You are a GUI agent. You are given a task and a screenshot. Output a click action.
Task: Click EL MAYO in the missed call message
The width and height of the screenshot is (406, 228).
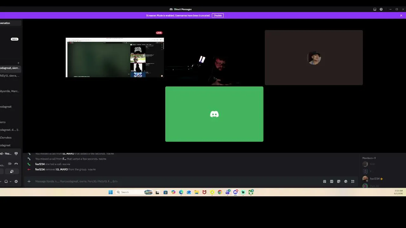coord(68,154)
